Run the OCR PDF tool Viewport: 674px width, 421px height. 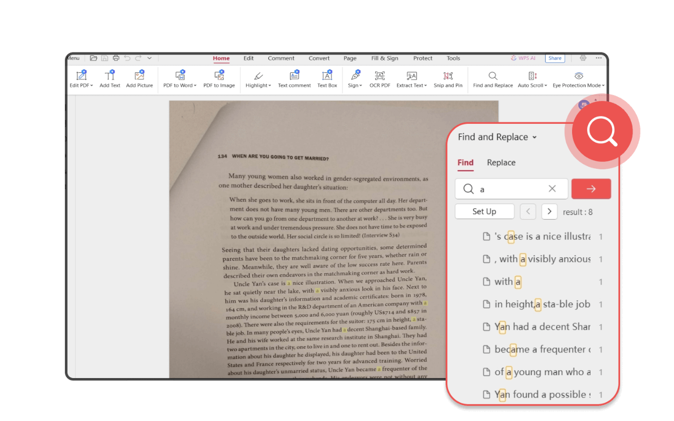coord(380,76)
